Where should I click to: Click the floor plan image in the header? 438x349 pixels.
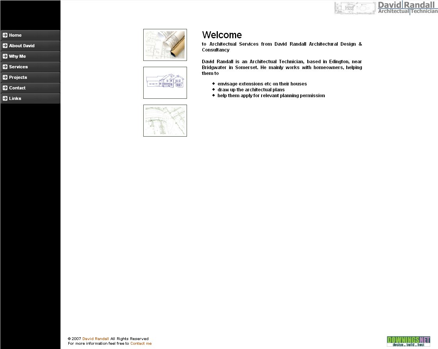tap(355, 8)
